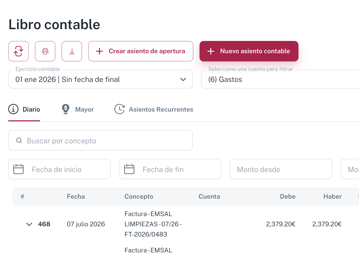Click the Debe column header

coord(288,197)
